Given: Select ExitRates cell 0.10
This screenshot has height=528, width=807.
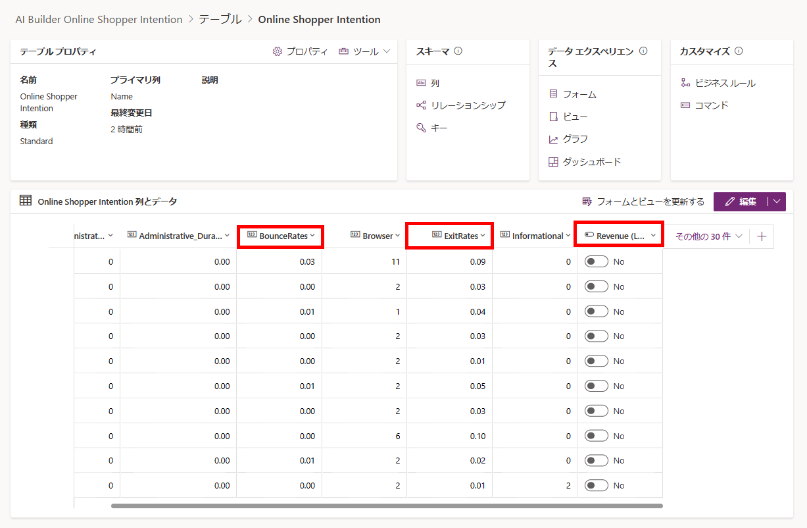Looking at the screenshot, I should [450, 436].
